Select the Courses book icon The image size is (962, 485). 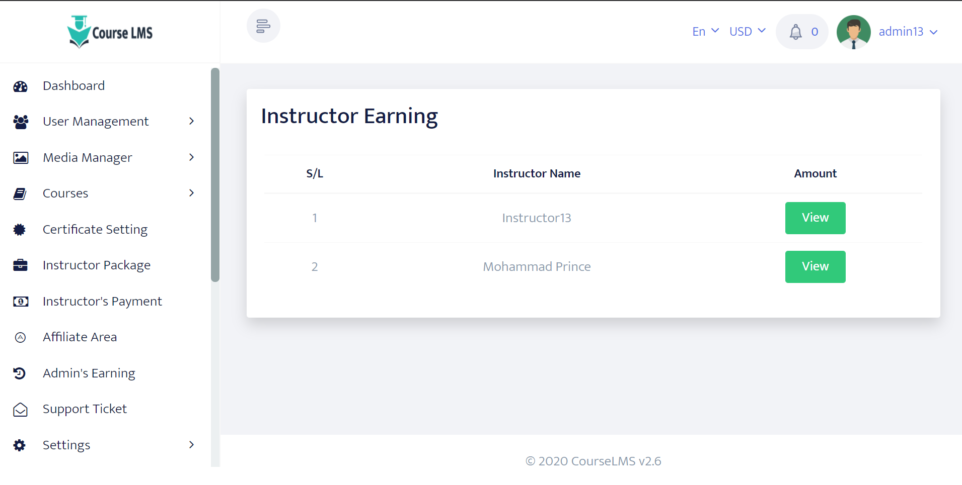pos(20,193)
